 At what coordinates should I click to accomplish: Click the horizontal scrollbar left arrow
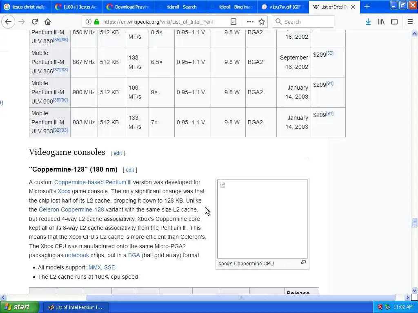[3, 297]
